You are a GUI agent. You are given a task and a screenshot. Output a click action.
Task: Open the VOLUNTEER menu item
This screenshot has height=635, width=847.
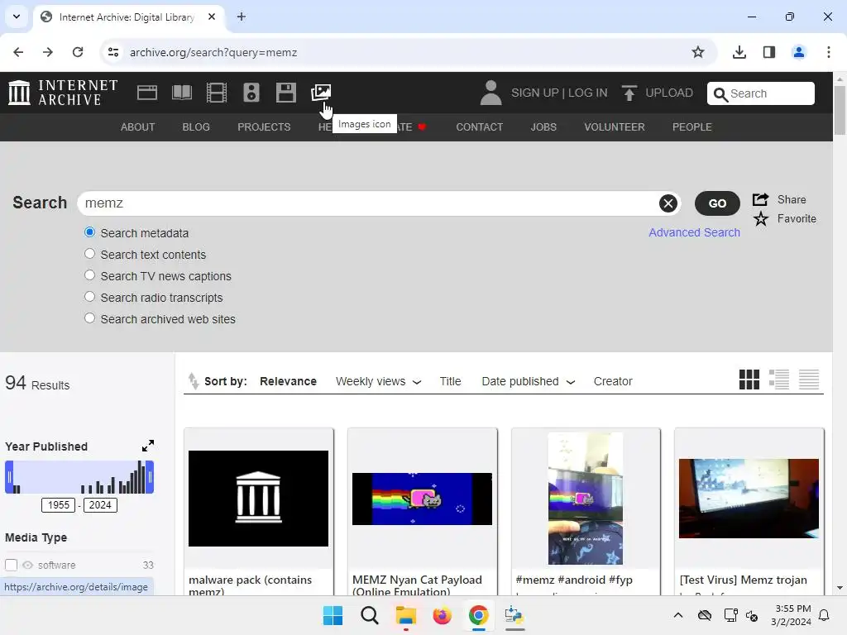[x=615, y=127]
